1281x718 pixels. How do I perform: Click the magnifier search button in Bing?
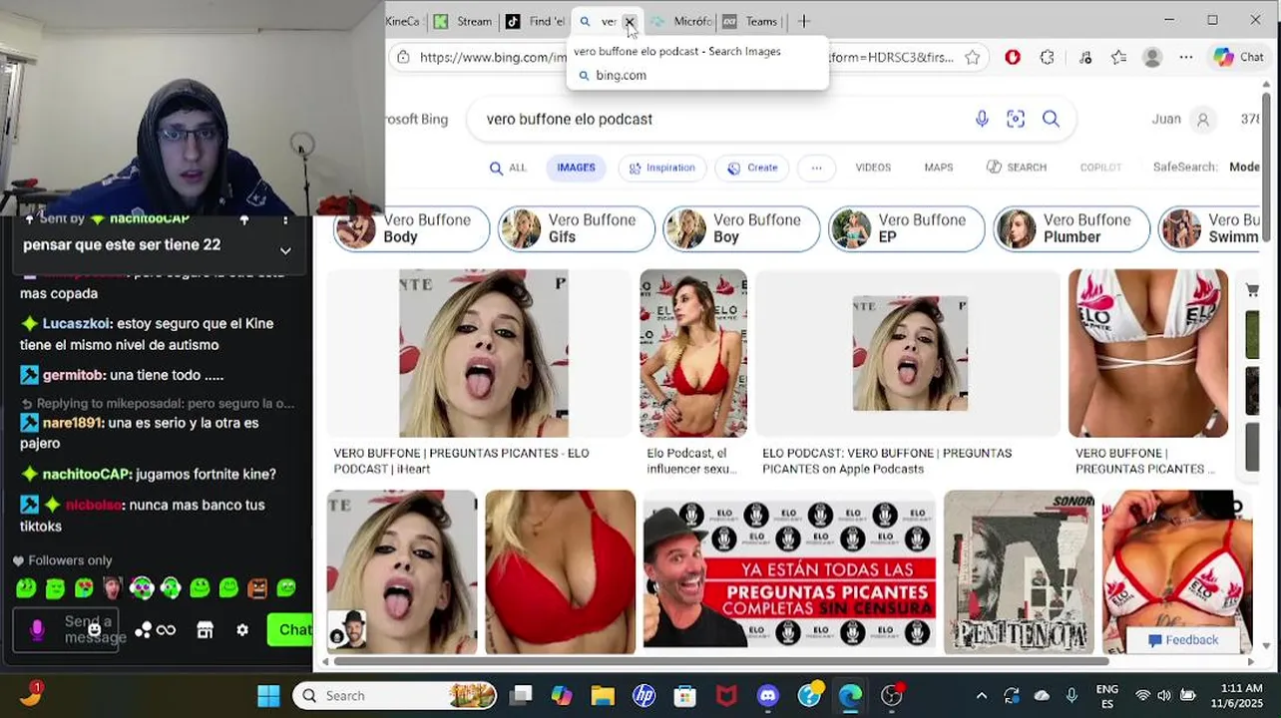(x=1051, y=119)
